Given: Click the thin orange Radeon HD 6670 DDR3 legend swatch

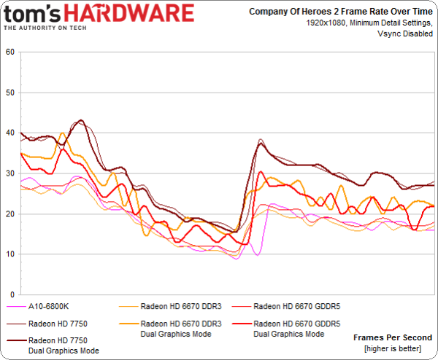Looking at the screenshot, I should [x=128, y=307].
